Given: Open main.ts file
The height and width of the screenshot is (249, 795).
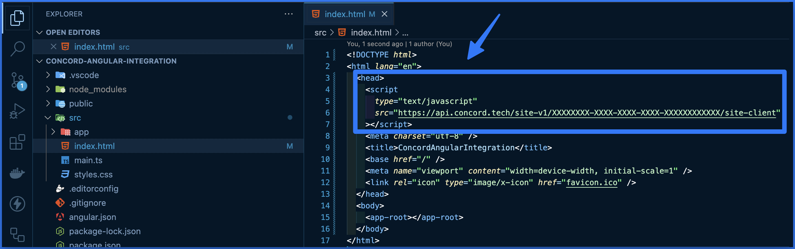Looking at the screenshot, I should click(x=168, y=160).
